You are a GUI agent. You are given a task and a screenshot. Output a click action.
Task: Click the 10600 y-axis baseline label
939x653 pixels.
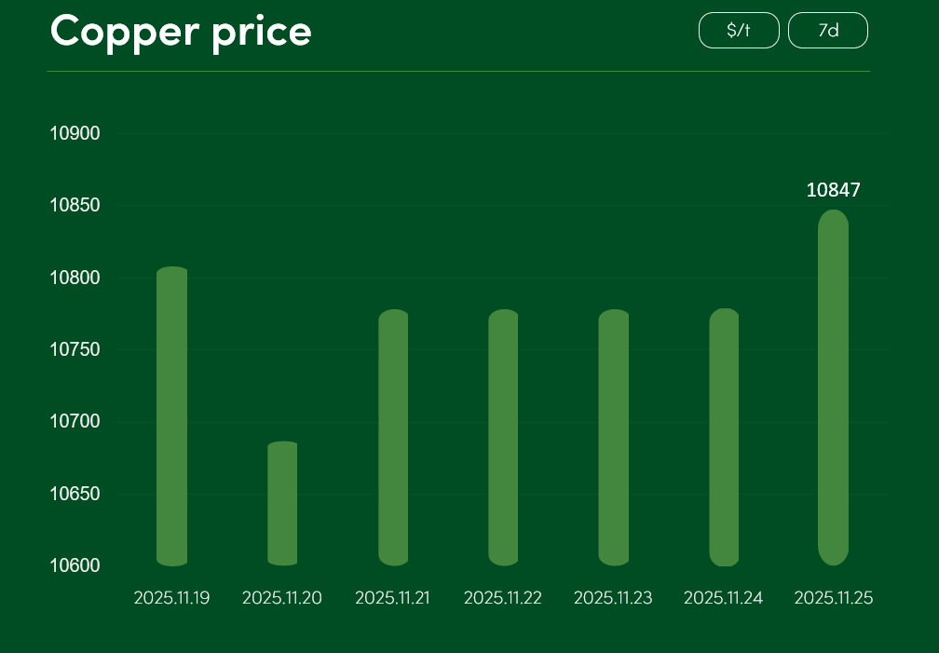click(x=75, y=566)
